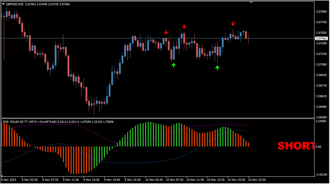Click the chart shift triangle on top edge

pos(251,2)
